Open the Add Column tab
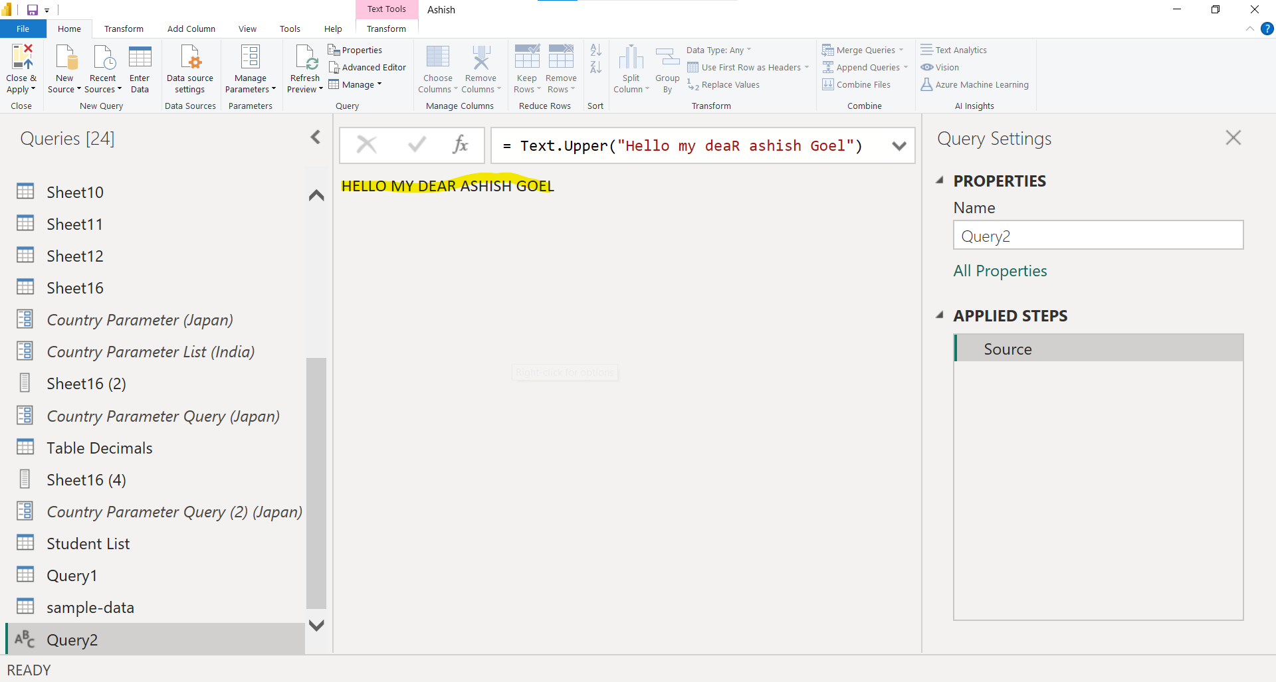This screenshot has height=682, width=1276. point(191,29)
